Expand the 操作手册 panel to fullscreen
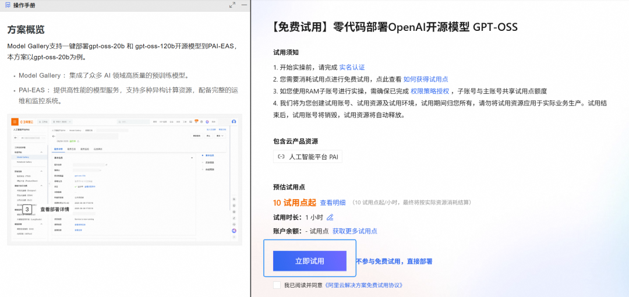The width and height of the screenshot is (629, 297). point(232,5)
